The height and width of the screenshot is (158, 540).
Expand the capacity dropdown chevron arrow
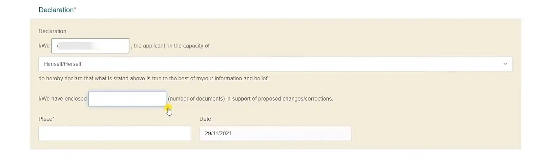point(505,64)
